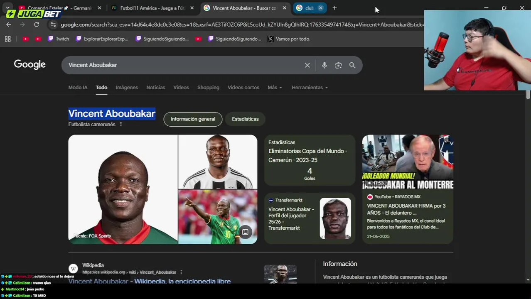The width and height of the screenshot is (531, 299).
Task: Open options menu next to Wikipedia URL
Action: [181, 272]
